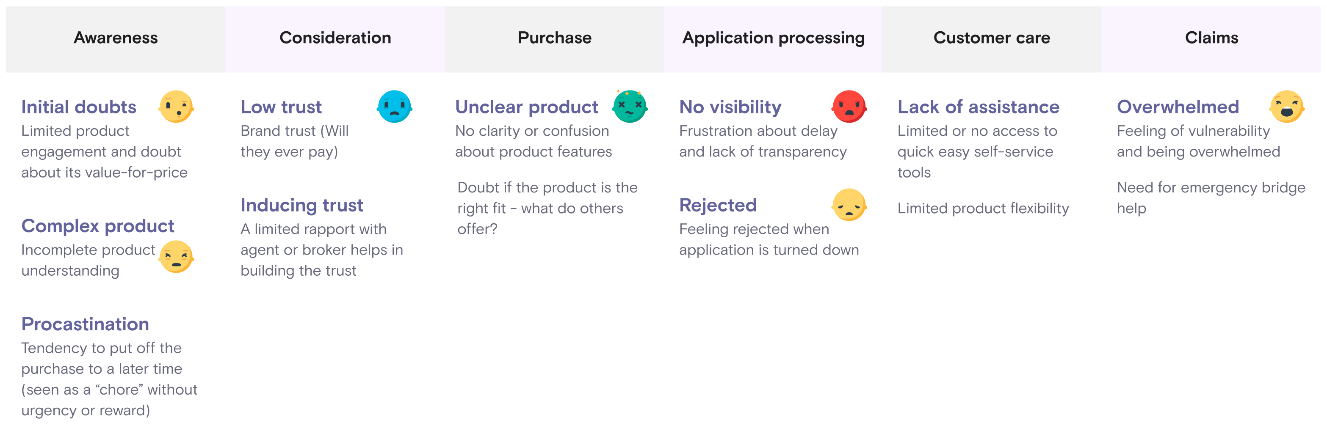Select the Application processing stage header
The height and width of the screenshot is (439, 1327).
[x=773, y=38]
